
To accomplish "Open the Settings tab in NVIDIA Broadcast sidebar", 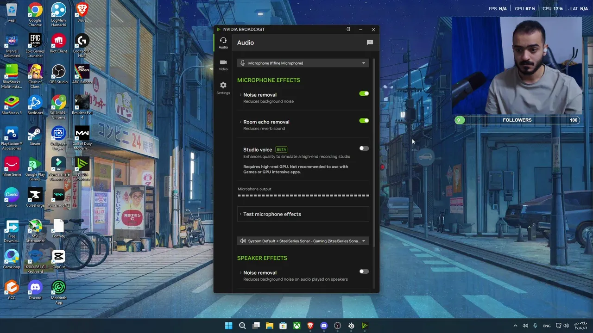I will click(223, 88).
